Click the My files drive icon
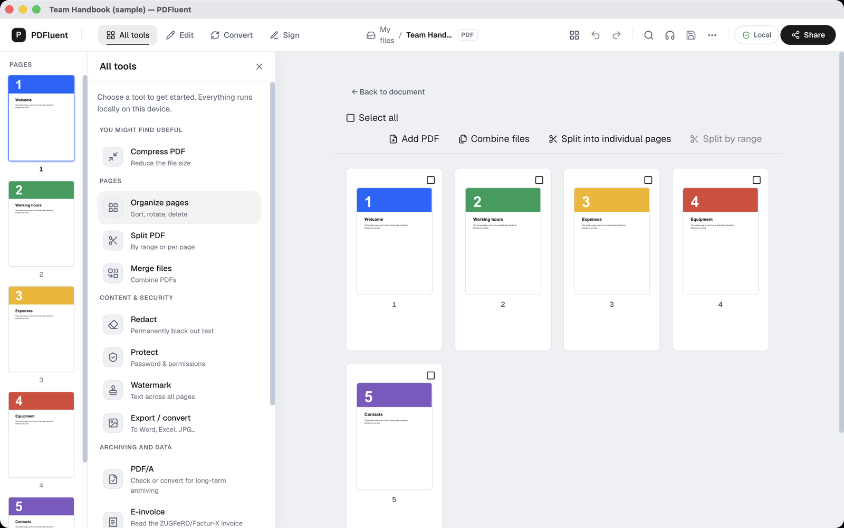This screenshot has width=844, height=528. (371, 35)
